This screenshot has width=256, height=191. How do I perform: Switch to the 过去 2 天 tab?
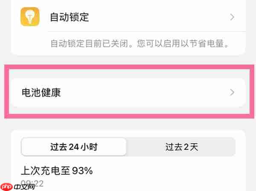181,147
